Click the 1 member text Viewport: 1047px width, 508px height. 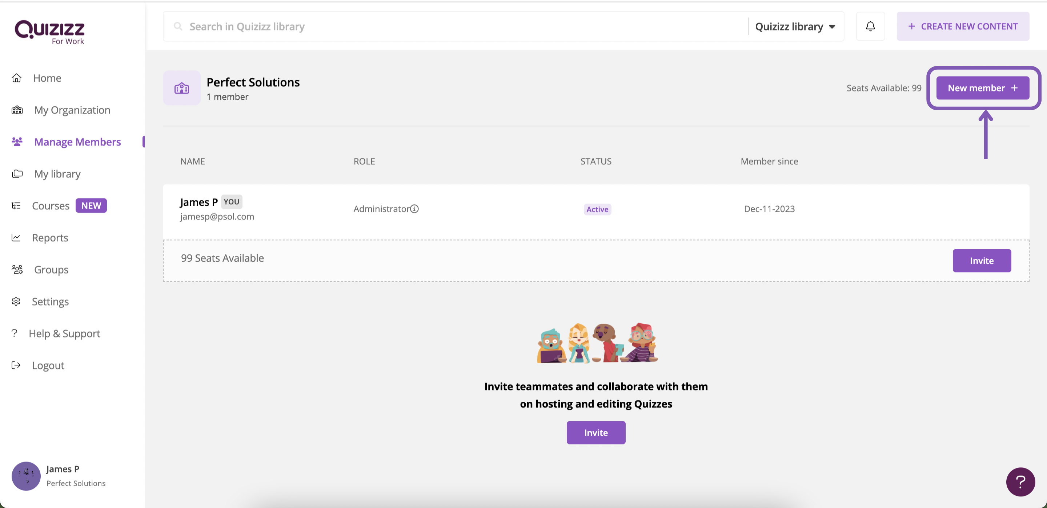coord(227,97)
